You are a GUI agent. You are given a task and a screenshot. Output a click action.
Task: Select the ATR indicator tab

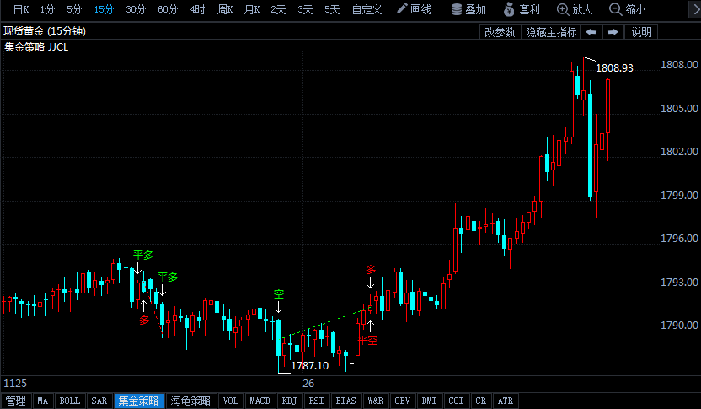coord(506,401)
